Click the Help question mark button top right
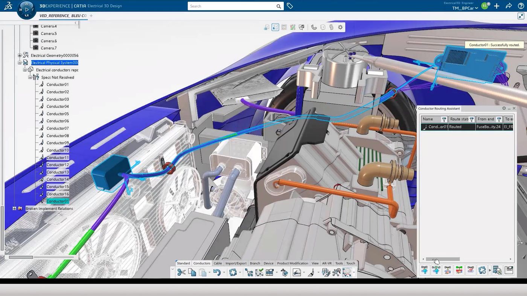This screenshot has height=296, width=527. tap(521, 6)
